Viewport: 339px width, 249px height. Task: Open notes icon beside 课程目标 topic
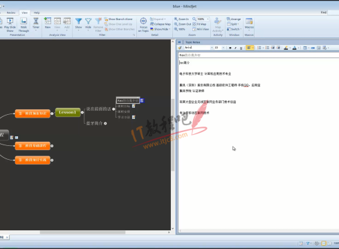134,106
